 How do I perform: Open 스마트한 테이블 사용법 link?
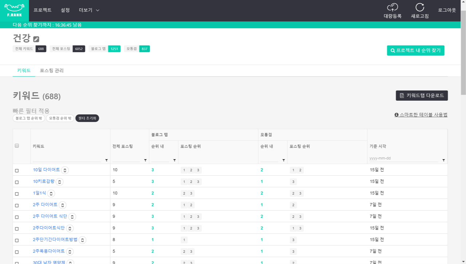[423, 115]
